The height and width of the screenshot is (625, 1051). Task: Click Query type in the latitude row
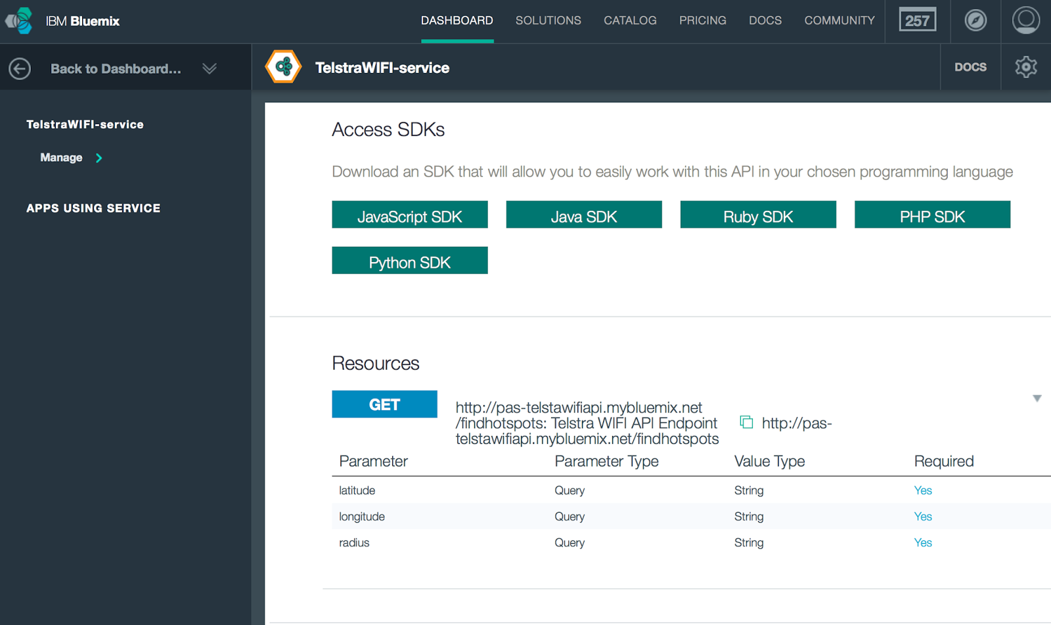click(x=570, y=490)
